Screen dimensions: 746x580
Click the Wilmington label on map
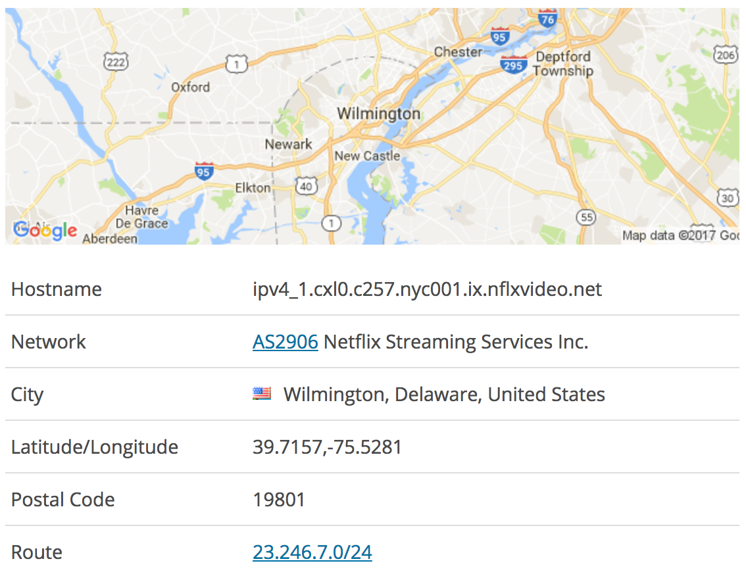coord(379,114)
